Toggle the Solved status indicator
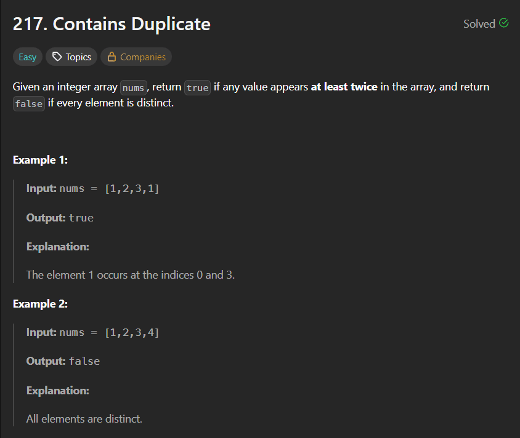Screen dimensions: 520x438 pyautogui.click(x=486, y=23)
